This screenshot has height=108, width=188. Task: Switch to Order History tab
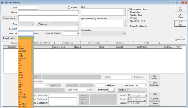[94, 43]
